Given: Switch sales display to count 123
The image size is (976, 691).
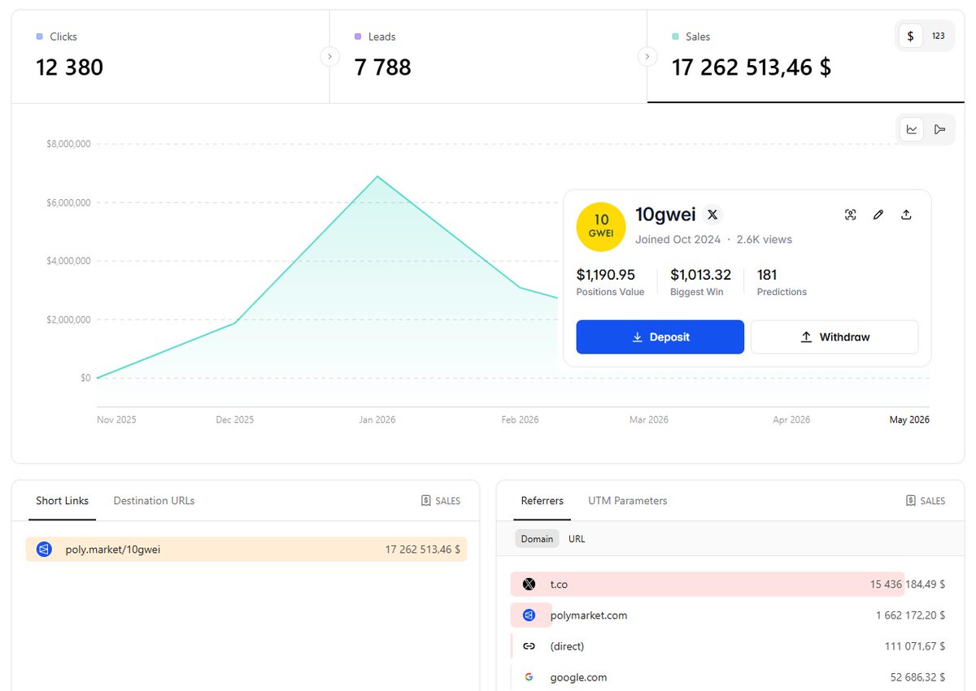Looking at the screenshot, I should click(x=938, y=36).
